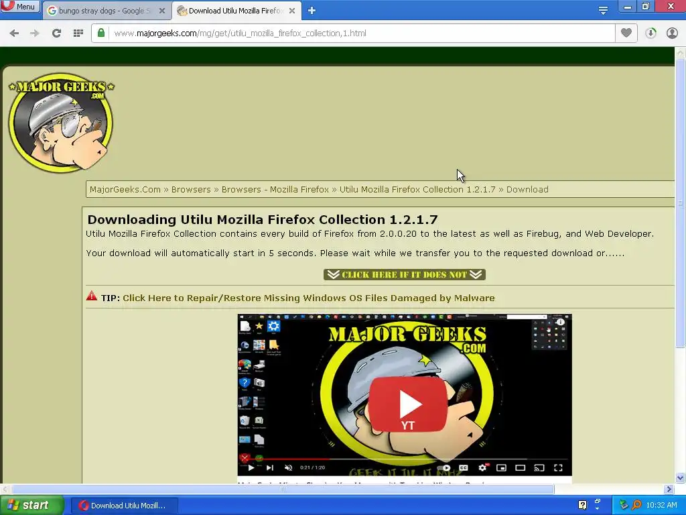Click the horizontal scrollbar thumb

(282, 489)
